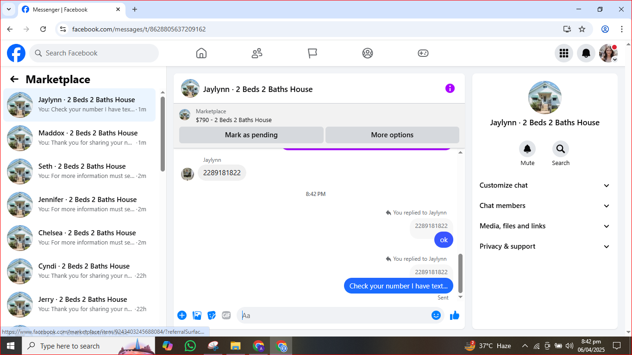Open the Jennifer conversation
This screenshot has height=355, width=632.
(80, 205)
